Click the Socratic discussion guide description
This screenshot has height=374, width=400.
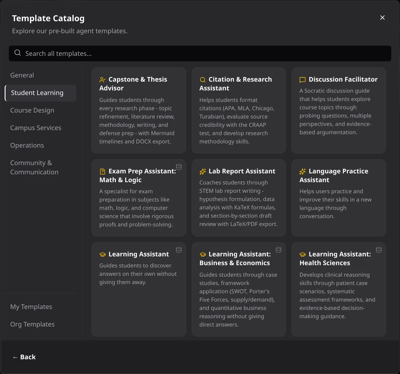click(335, 112)
